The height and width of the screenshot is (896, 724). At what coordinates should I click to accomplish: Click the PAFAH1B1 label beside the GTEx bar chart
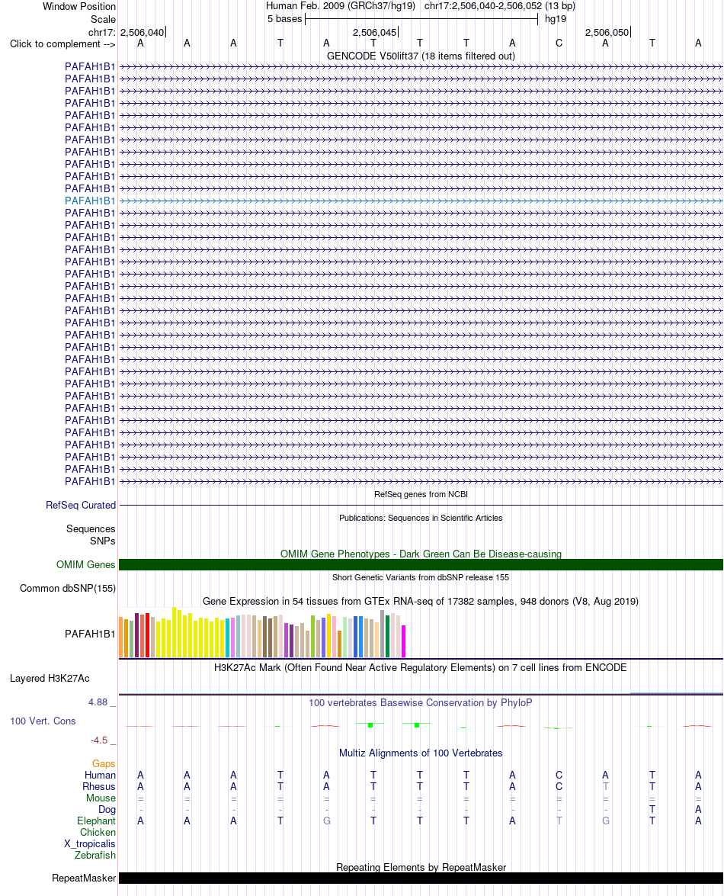tap(90, 634)
